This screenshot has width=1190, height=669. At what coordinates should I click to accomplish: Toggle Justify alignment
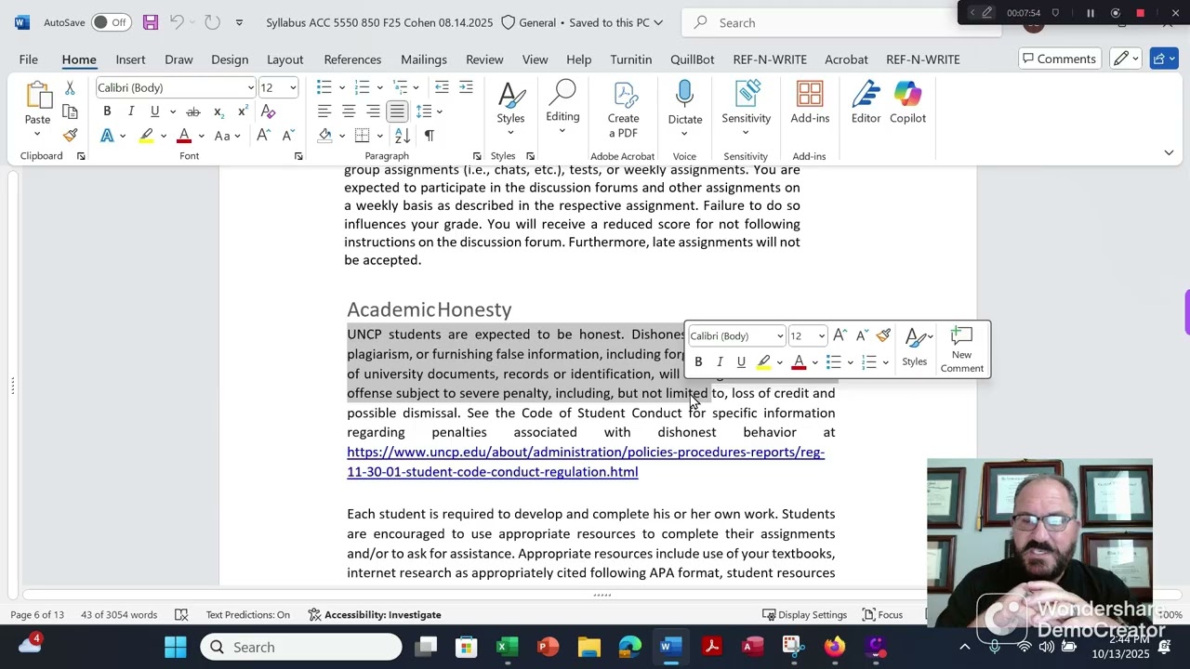[x=397, y=111]
